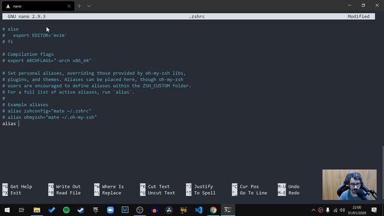The width and height of the screenshot is (384, 216).
Task: Click the Modified status text
Action: (x=359, y=16)
